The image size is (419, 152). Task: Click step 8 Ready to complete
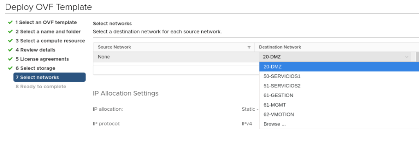pyautogui.click(x=41, y=87)
